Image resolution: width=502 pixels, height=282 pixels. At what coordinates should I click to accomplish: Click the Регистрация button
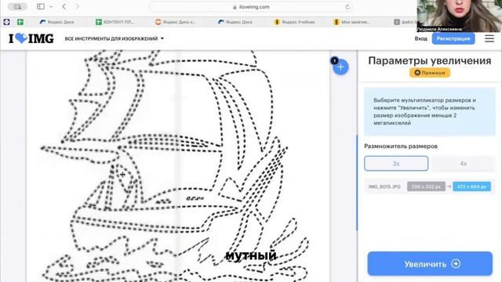click(x=453, y=38)
